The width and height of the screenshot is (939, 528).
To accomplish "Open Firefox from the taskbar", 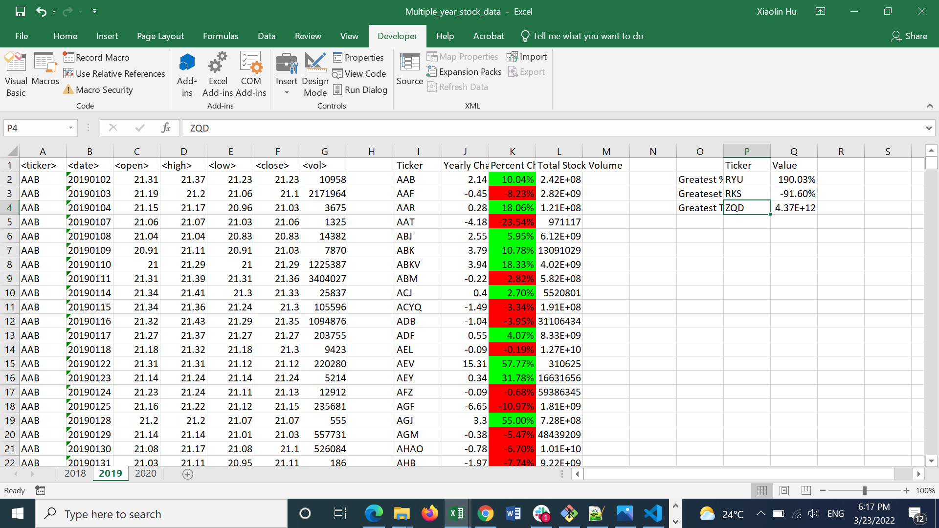I will point(429,514).
